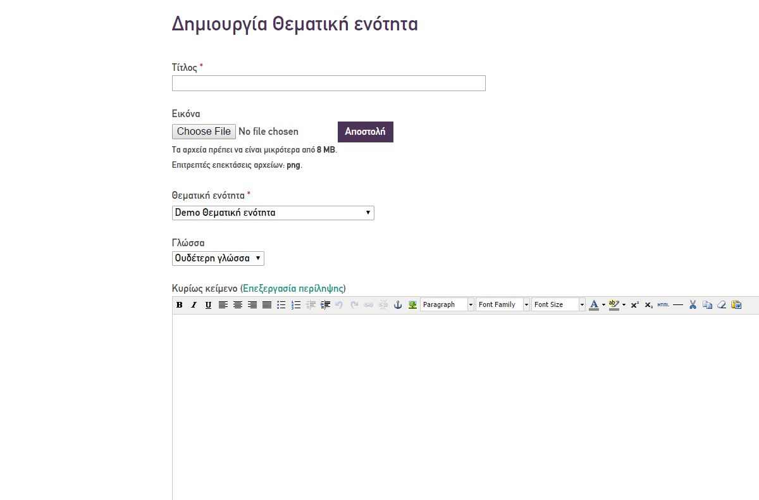Click the Τίτλος text input field
Screen dimensions: 759x500
328,84
